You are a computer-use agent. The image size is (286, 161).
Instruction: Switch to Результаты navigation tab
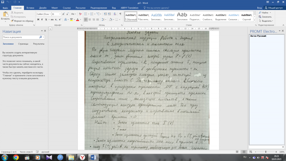tap(39, 44)
